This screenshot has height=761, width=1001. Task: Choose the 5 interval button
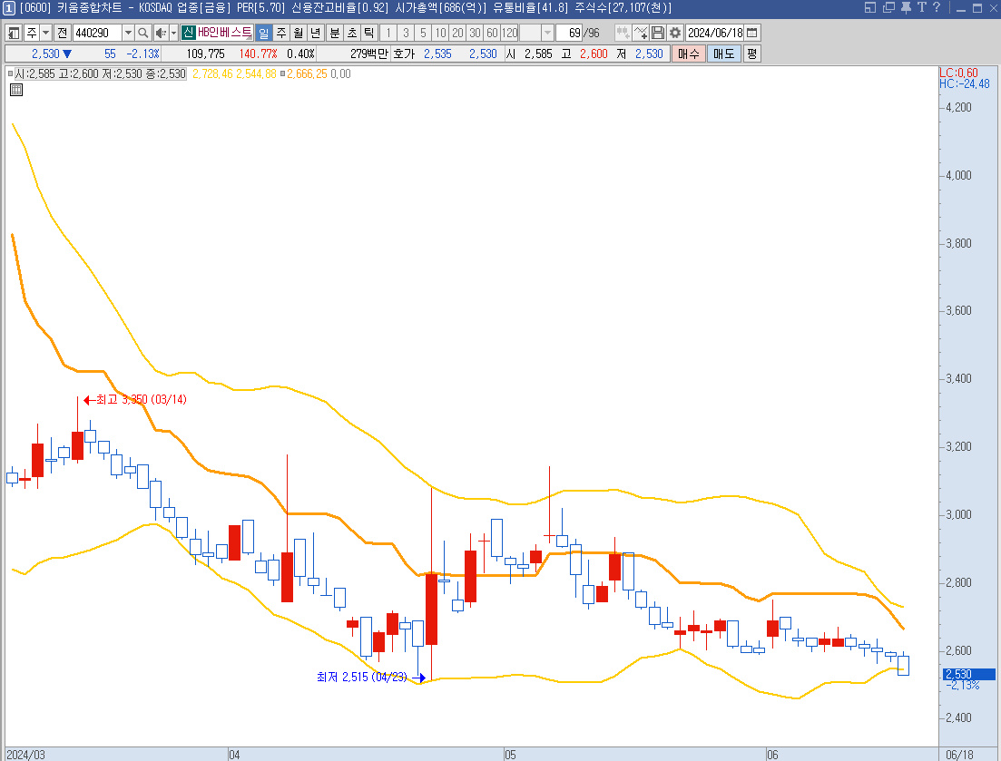[x=423, y=33]
